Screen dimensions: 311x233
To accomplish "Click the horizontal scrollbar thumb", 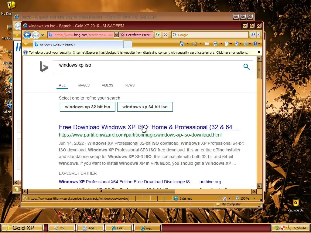I will pyautogui.click(x=101, y=191).
